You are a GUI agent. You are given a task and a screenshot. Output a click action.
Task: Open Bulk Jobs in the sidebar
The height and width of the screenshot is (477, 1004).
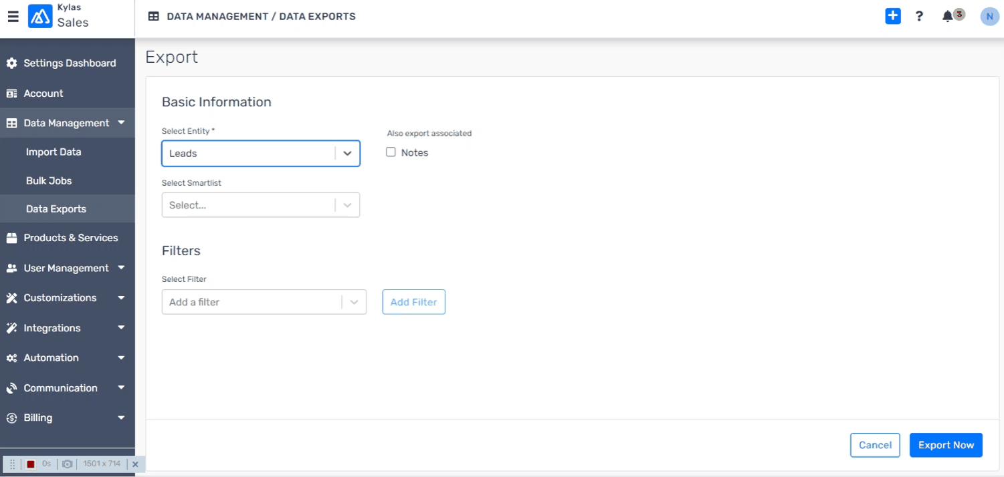pos(49,180)
